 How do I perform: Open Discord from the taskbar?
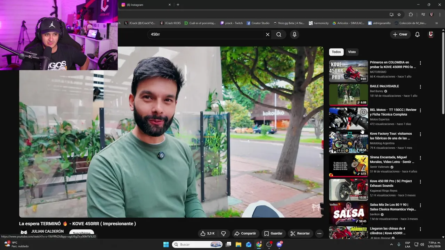click(280, 244)
